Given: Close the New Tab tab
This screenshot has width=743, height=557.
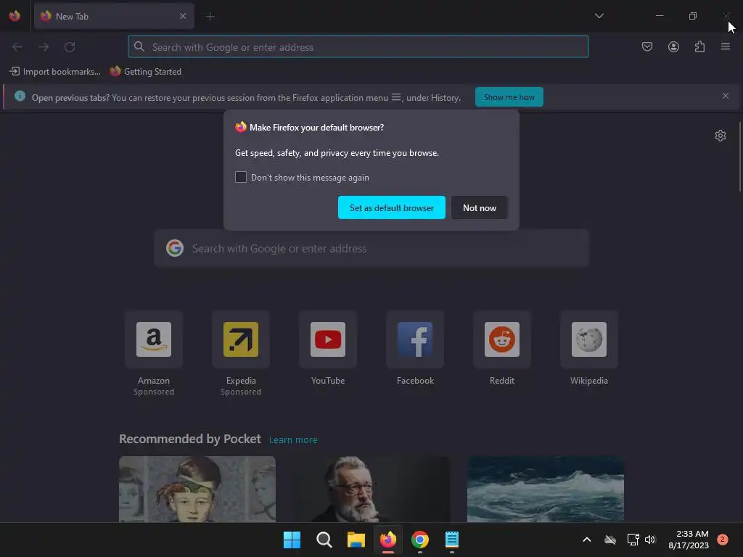Looking at the screenshot, I should coord(183,16).
